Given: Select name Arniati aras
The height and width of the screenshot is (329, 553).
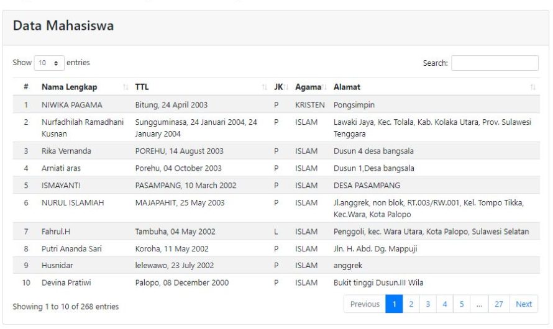Looking at the screenshot, I should [61, 168].
